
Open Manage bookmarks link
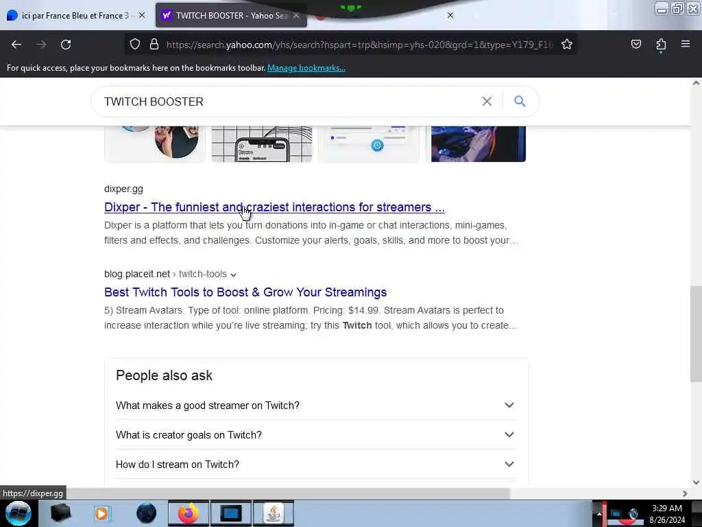[306, 68]
